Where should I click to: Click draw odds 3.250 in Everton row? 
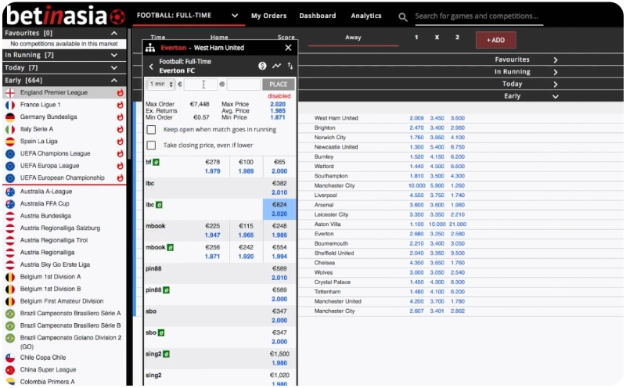click(437, 234)
